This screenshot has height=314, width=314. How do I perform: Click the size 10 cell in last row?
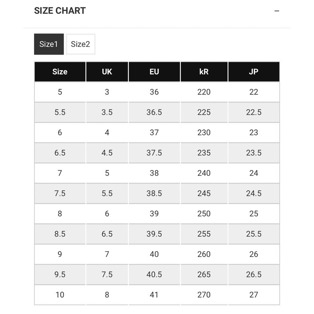(x=60, y=295)
